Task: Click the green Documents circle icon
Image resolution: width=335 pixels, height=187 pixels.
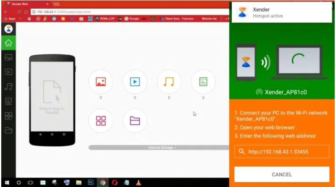Action: click(203, 82)
